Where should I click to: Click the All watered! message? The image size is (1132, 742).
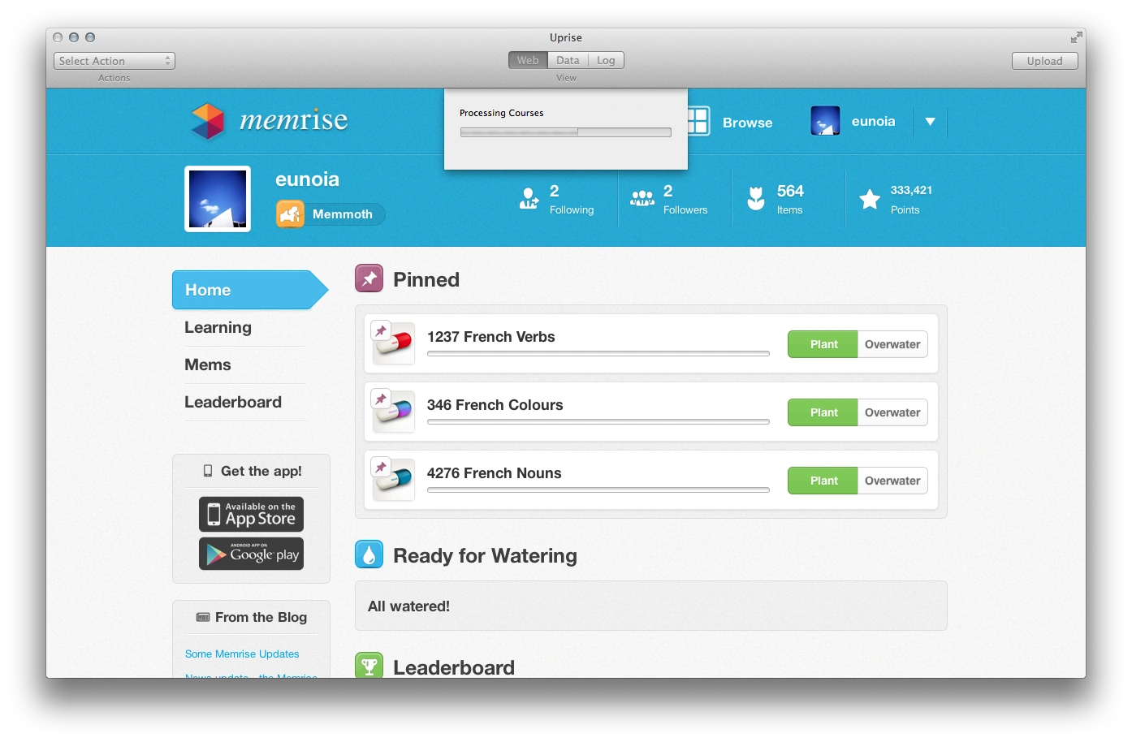pos(408,606)
